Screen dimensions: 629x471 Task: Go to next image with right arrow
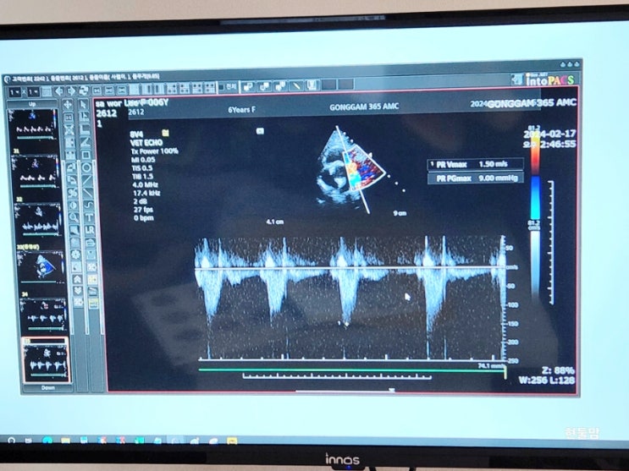(x=71, y=91)
